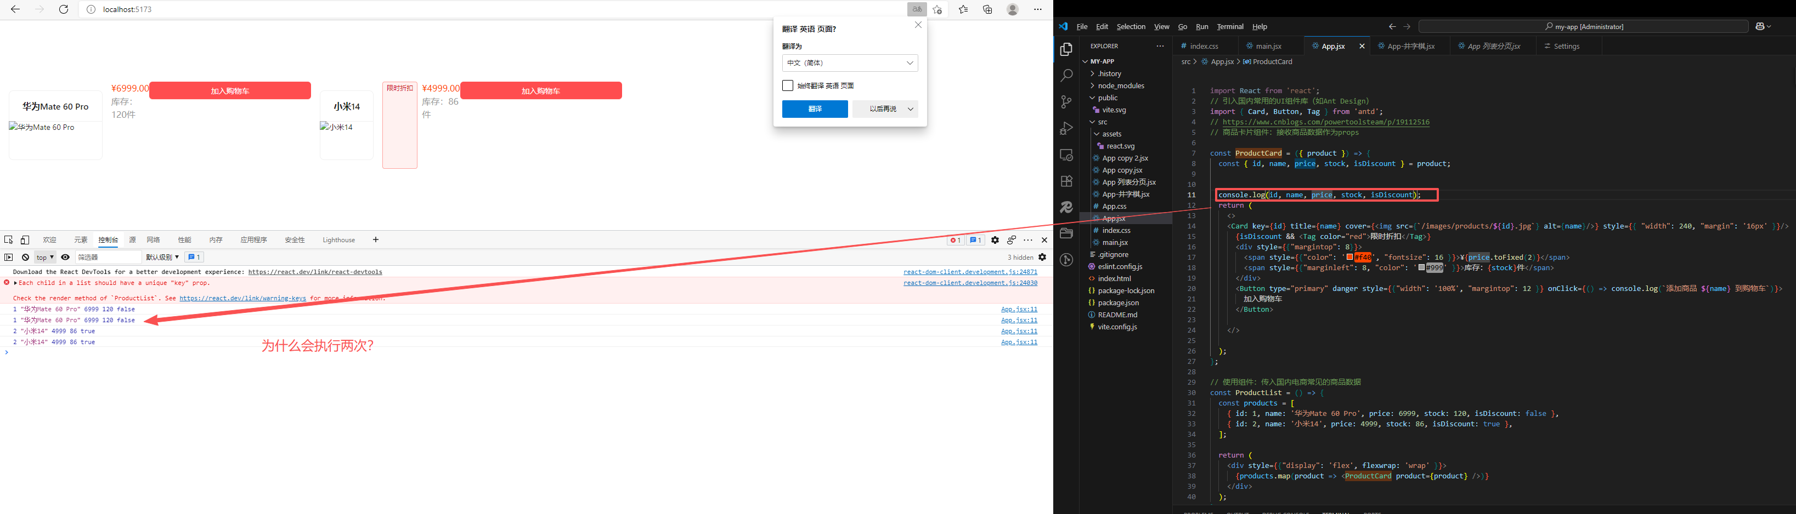Open browser settings and more menu

point(1037,9)
